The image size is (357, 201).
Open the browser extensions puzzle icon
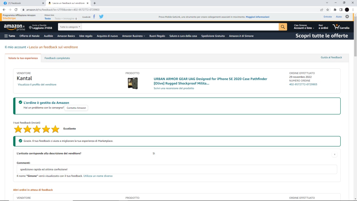(x=335, y=10)
